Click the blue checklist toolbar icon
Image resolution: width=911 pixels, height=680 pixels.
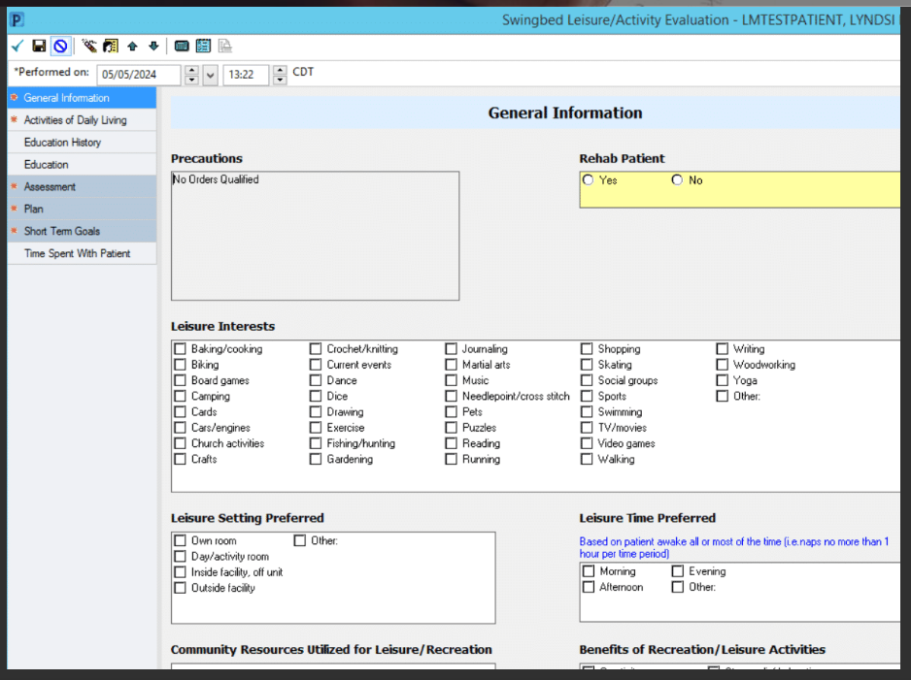coord(203,46)
